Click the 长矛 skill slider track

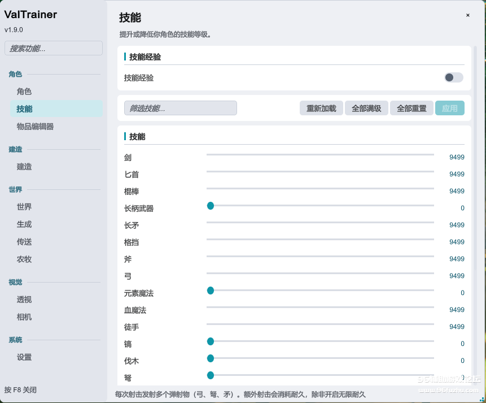[320, 223]
